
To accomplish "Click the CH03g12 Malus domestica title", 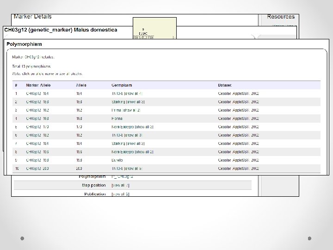I will 61,30.
